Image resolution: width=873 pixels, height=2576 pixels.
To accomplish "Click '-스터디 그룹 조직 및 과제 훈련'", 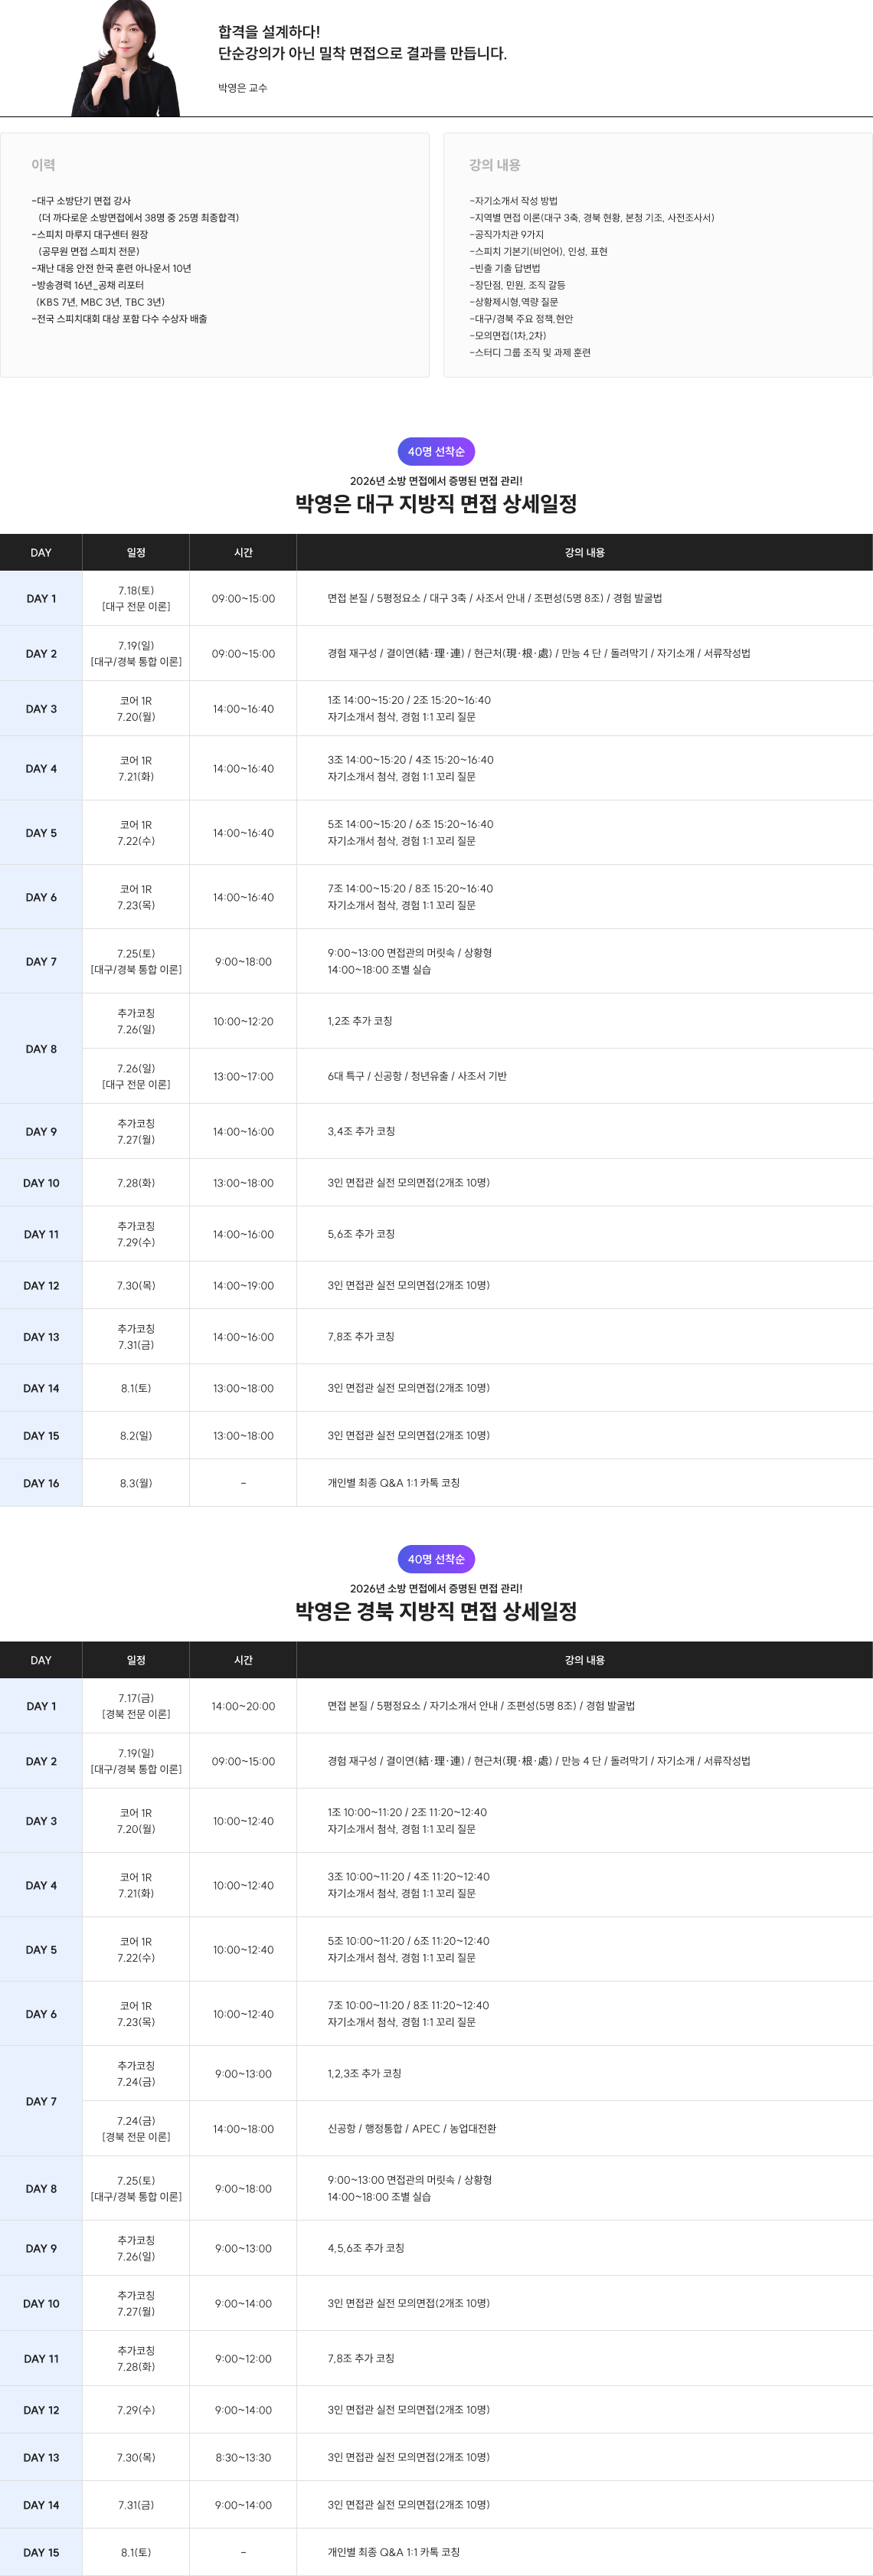I will pos(530,353).
